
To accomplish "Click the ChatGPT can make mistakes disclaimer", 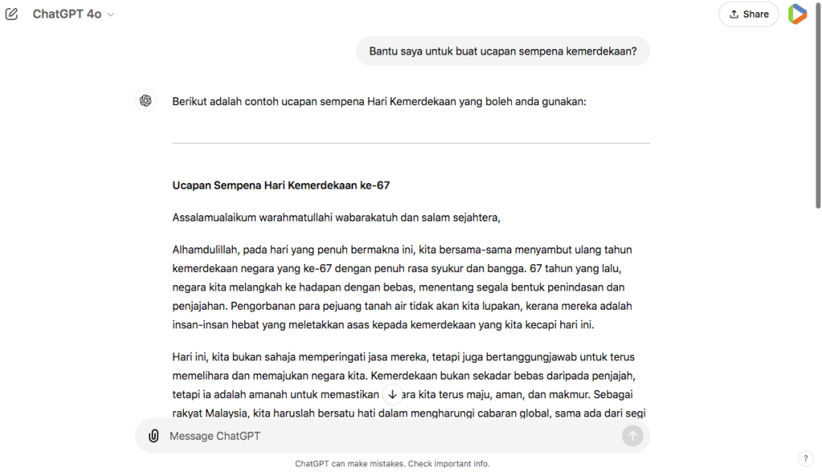I will point(392,463).
